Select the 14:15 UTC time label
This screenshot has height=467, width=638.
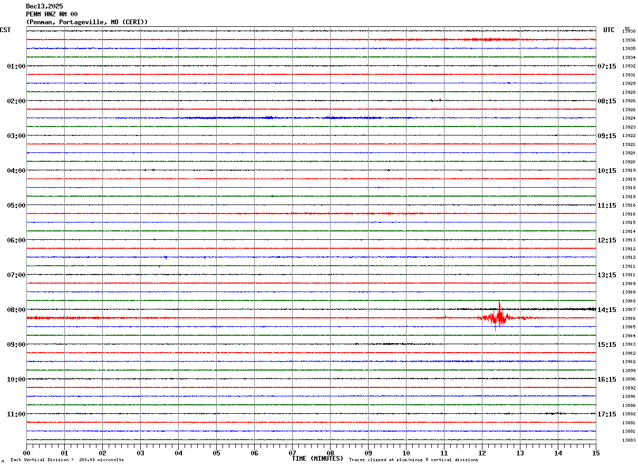point(606,310)
